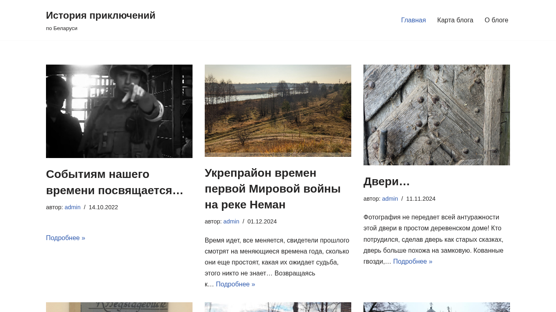Click the tagline по Беларуси
556x312 pixels.
(61, 28)
